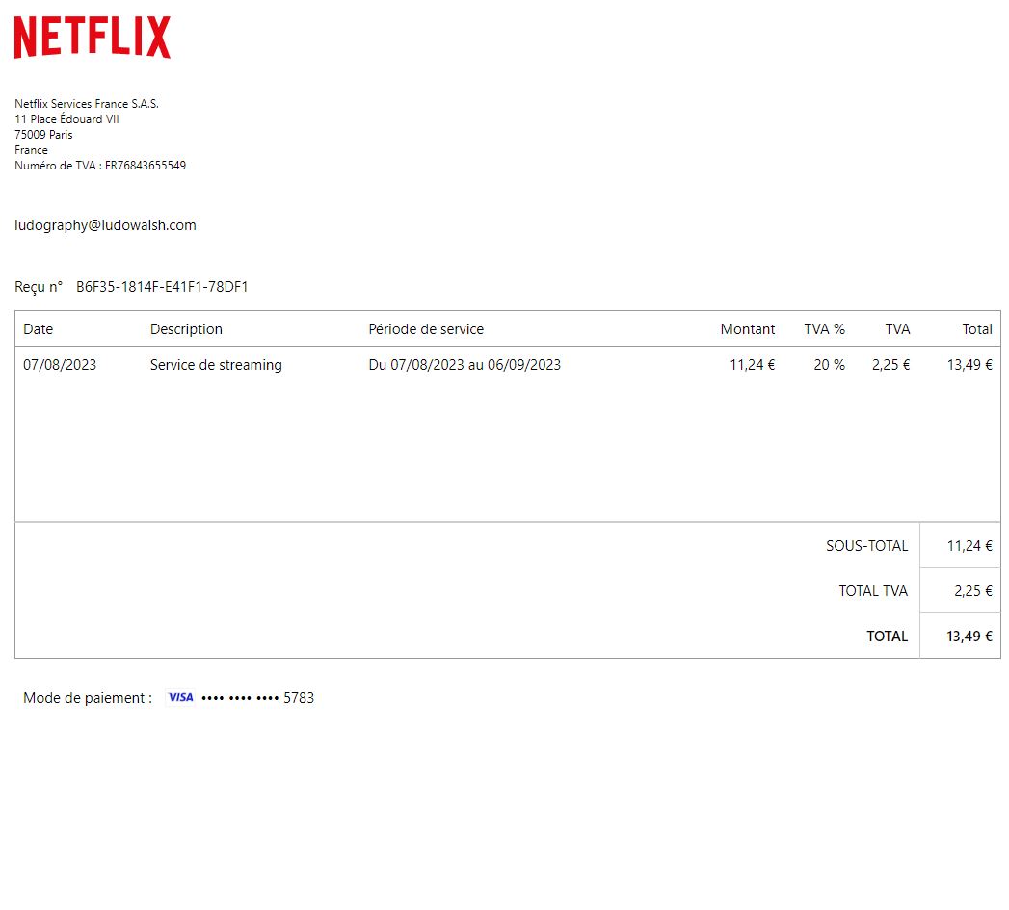The width and height of the screenshot is (1009, 910).
Task: Click the 75009 Paris line
Action: click(43, 135)
